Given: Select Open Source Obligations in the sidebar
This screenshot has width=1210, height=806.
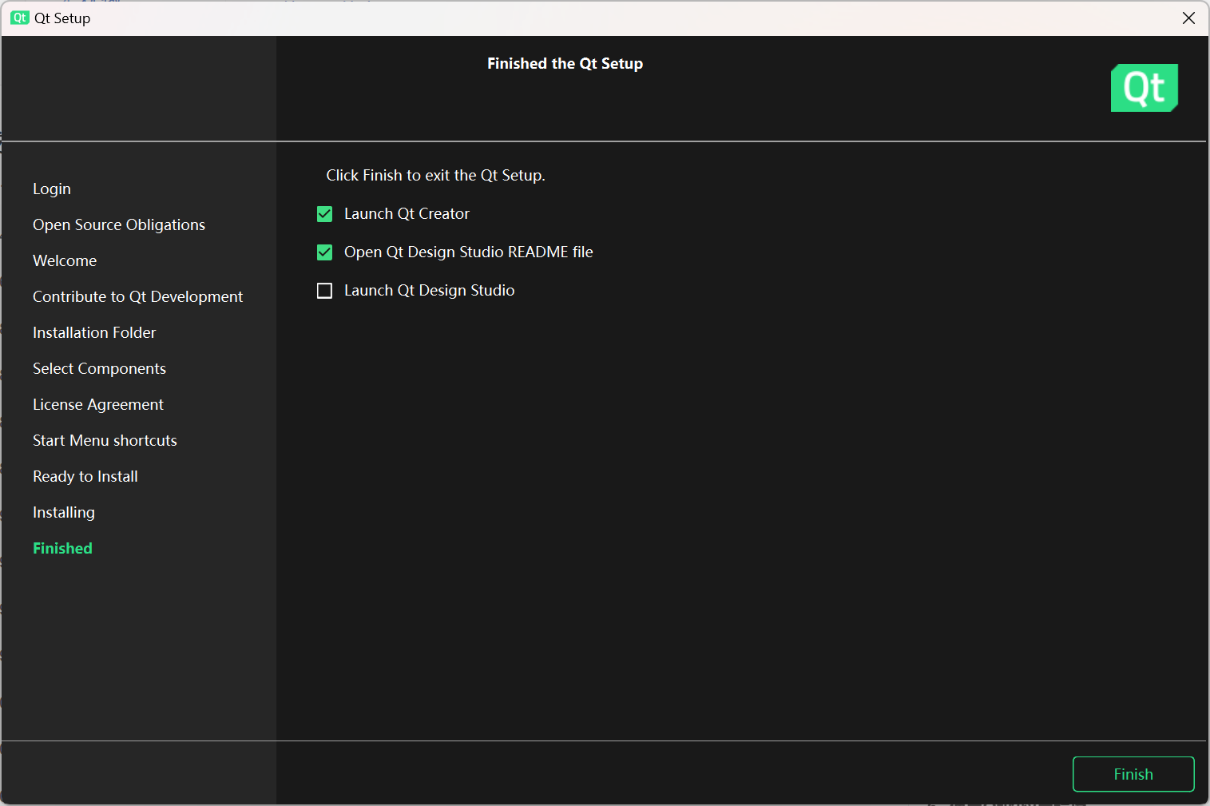Looking at the screenshot, I should [119, 224].
